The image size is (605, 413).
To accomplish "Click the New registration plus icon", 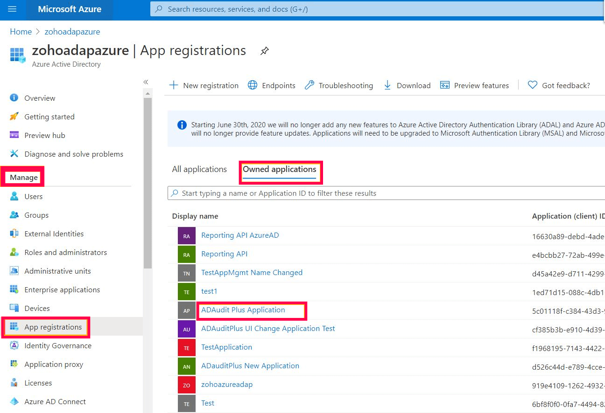I will point(174,85).
